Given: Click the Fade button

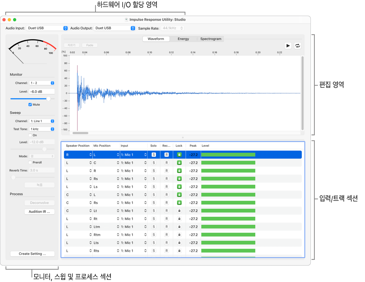Looking at the screenshot, I should (90, 45).
